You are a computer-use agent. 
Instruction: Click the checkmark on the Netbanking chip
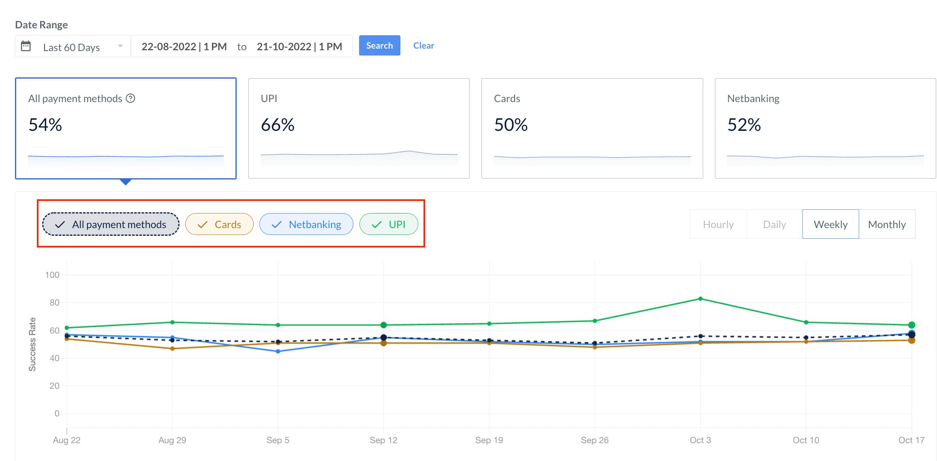pos(277,224)
